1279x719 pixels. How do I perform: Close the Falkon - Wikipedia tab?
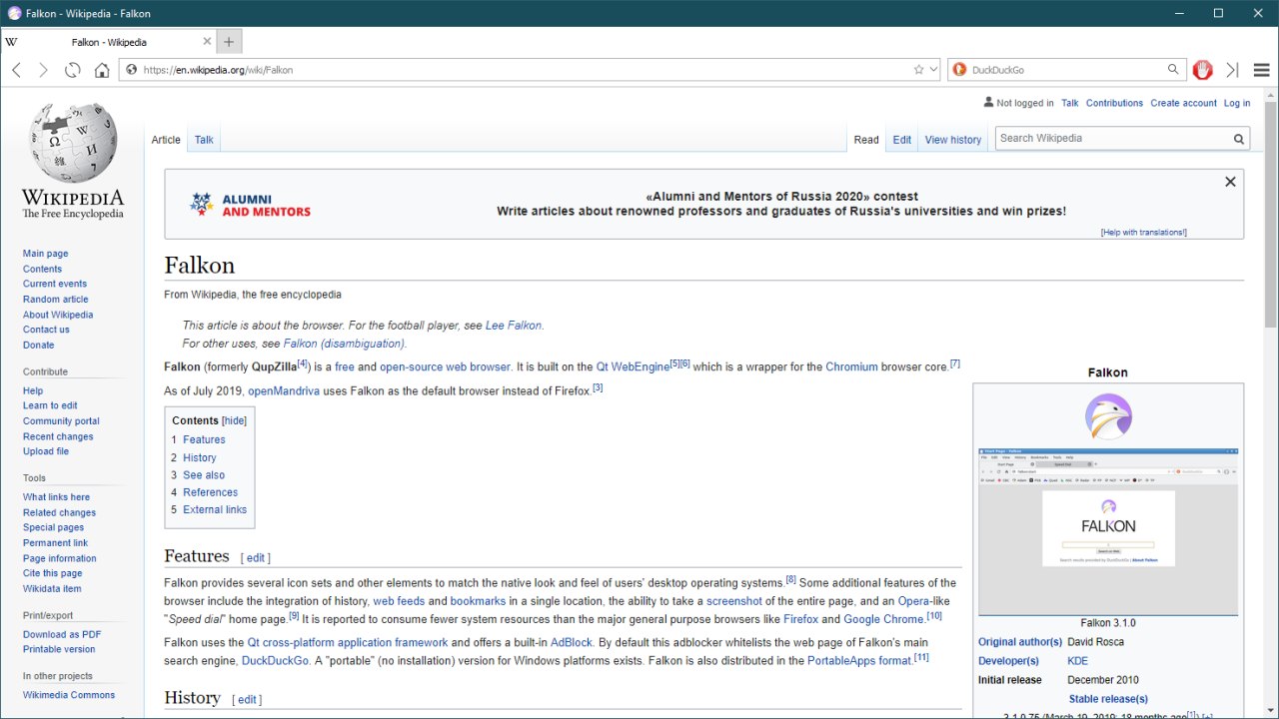pos(207,42)
